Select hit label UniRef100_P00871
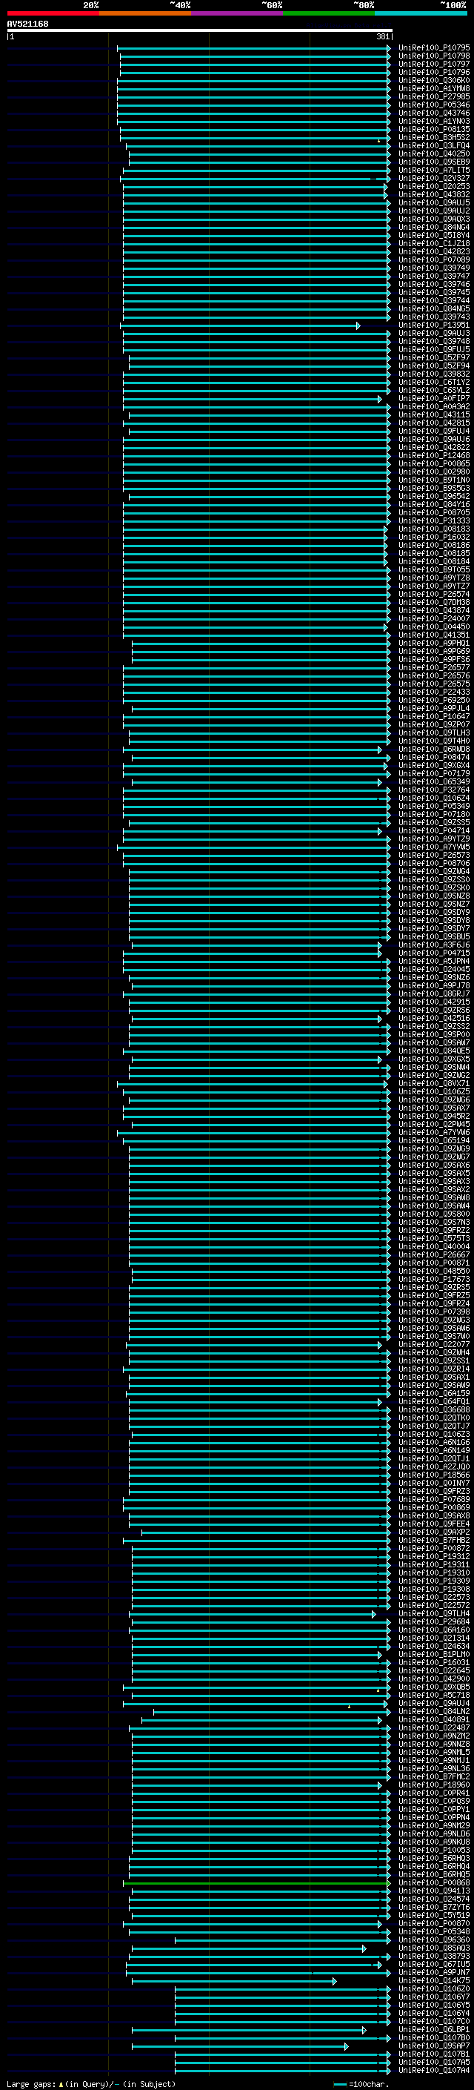The image size is (474, 2090). pyautogui.click(x=433, y=1263)
